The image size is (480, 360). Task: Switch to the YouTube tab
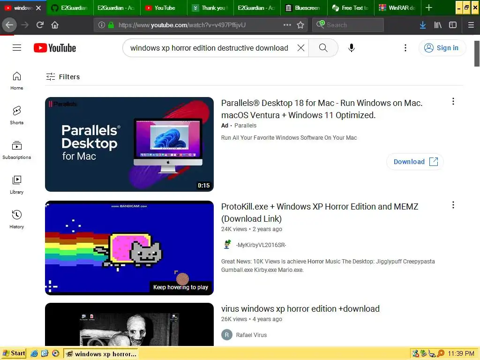click(164, 8)
